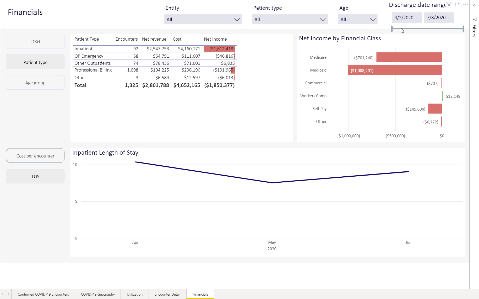This screenshot has width=479, height=299.
Task: Click the Net Income by Financial Class title
Action: [340, 38]
